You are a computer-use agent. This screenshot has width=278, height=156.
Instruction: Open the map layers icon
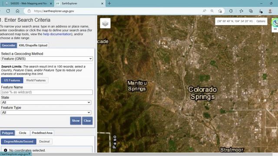tap(105, 23)
